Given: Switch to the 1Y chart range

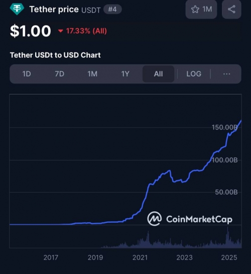Looking at the screenshot, I should pyautogui.click(x=125, y=74).
